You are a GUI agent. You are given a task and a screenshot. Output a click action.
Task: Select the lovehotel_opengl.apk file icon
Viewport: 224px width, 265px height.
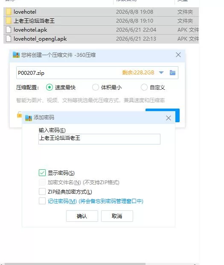(x=9, y=39)
